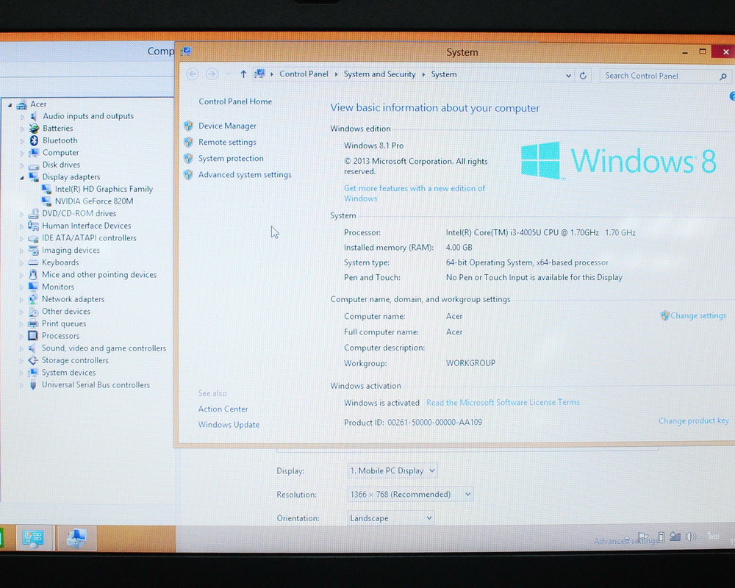Open Windows Update under See also
Image resolution: width=735 pixels, height=588 pixels.
229,425
